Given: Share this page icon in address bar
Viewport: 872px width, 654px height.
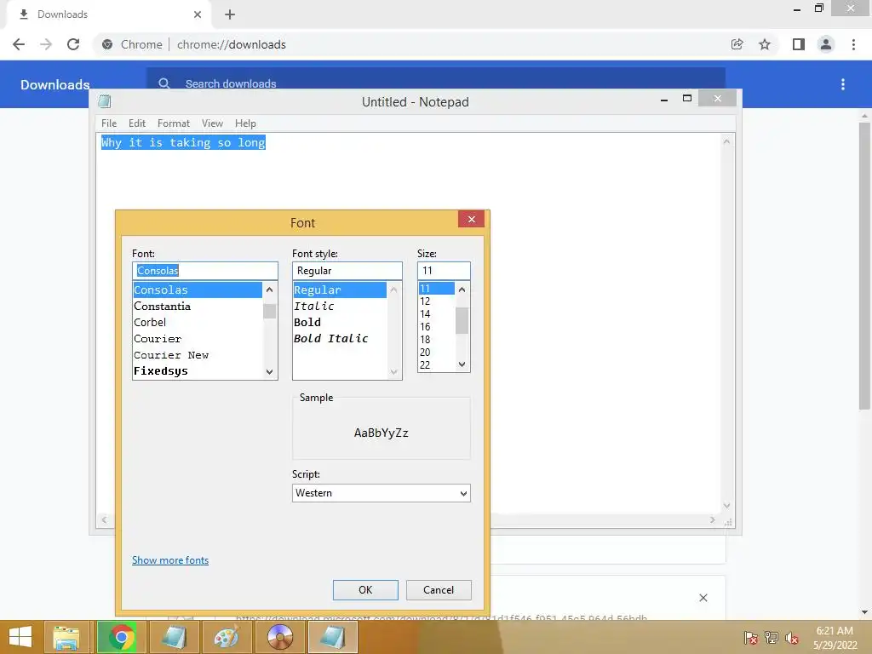Looking at the screenshot, I should point(737,44).
